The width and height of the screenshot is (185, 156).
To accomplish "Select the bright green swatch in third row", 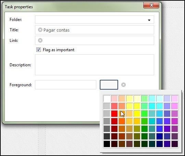I will (x=145, y=114).
